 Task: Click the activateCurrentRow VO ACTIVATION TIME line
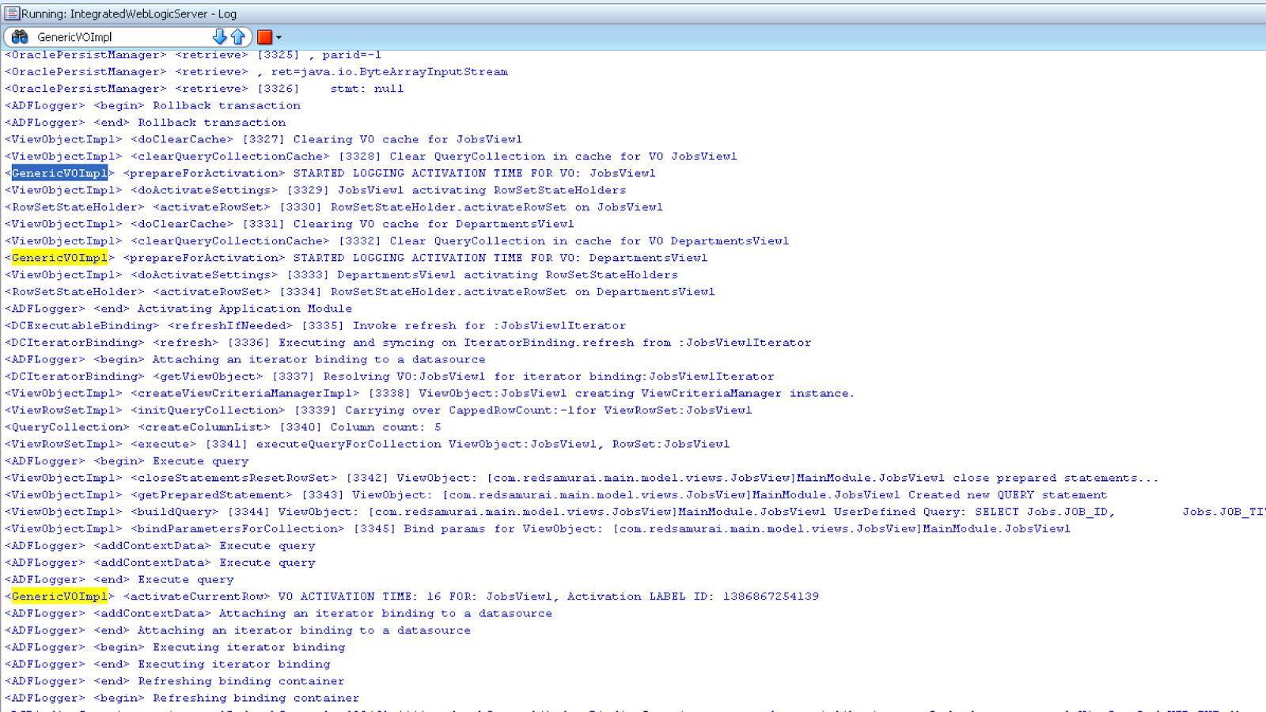tap(316, 596)
